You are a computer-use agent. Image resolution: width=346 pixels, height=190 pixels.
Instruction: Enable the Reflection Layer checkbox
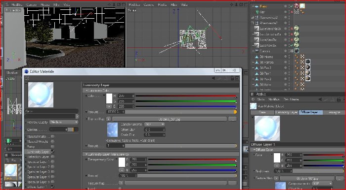52,157
